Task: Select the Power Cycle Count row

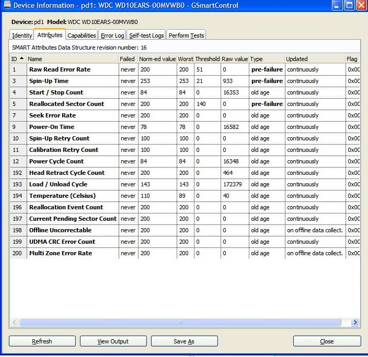Action: [x=185, y=161]
